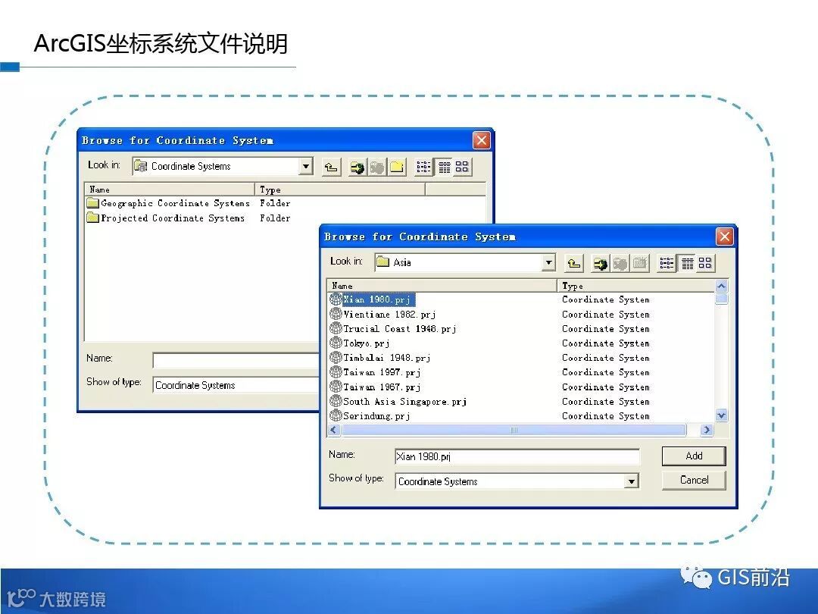Screen dimensions: 818x614
Task: Switch back dialog to Details view
Action: click(443, 167)
